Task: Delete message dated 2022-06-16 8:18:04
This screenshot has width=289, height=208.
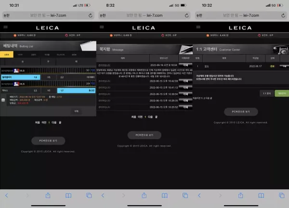Action: [x=185, y=65]
